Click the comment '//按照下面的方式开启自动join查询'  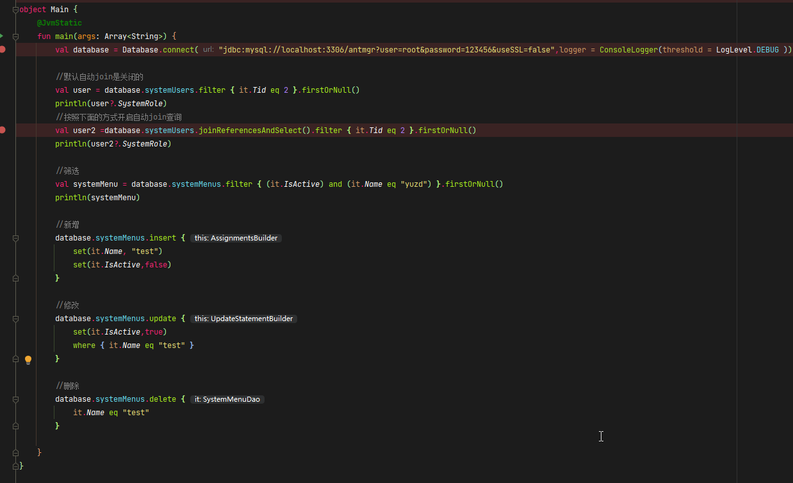[x=119, y=117]
